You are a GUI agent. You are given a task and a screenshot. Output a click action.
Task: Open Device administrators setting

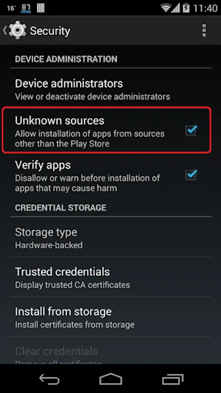[x=110, y=90]
